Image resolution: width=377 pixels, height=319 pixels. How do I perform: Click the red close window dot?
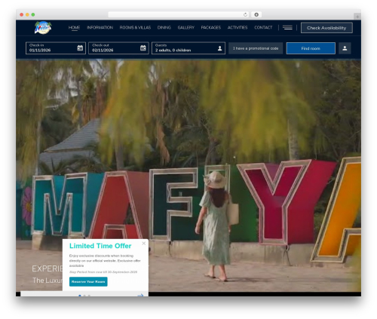[22, 14]
